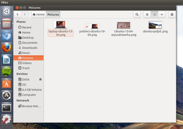Open Music in the sidebar
Image resolution: width=183 pixels, height=129 pixels.
tap(28, 53)
